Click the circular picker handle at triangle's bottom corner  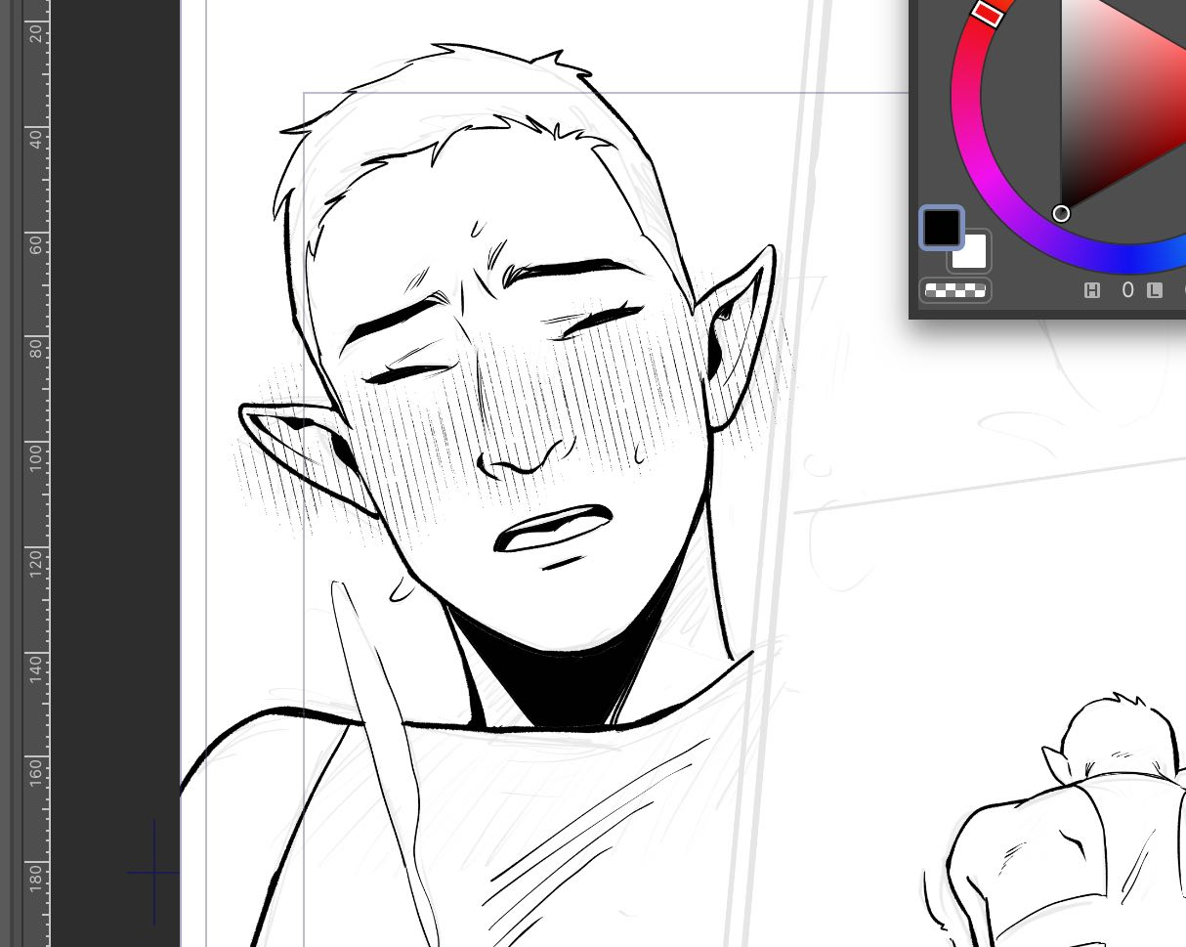click(x=1061, y=213)
